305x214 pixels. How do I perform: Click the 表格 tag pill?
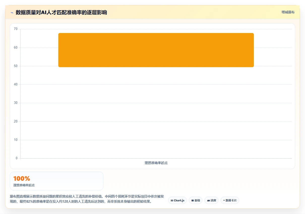[x=196, y=200]
